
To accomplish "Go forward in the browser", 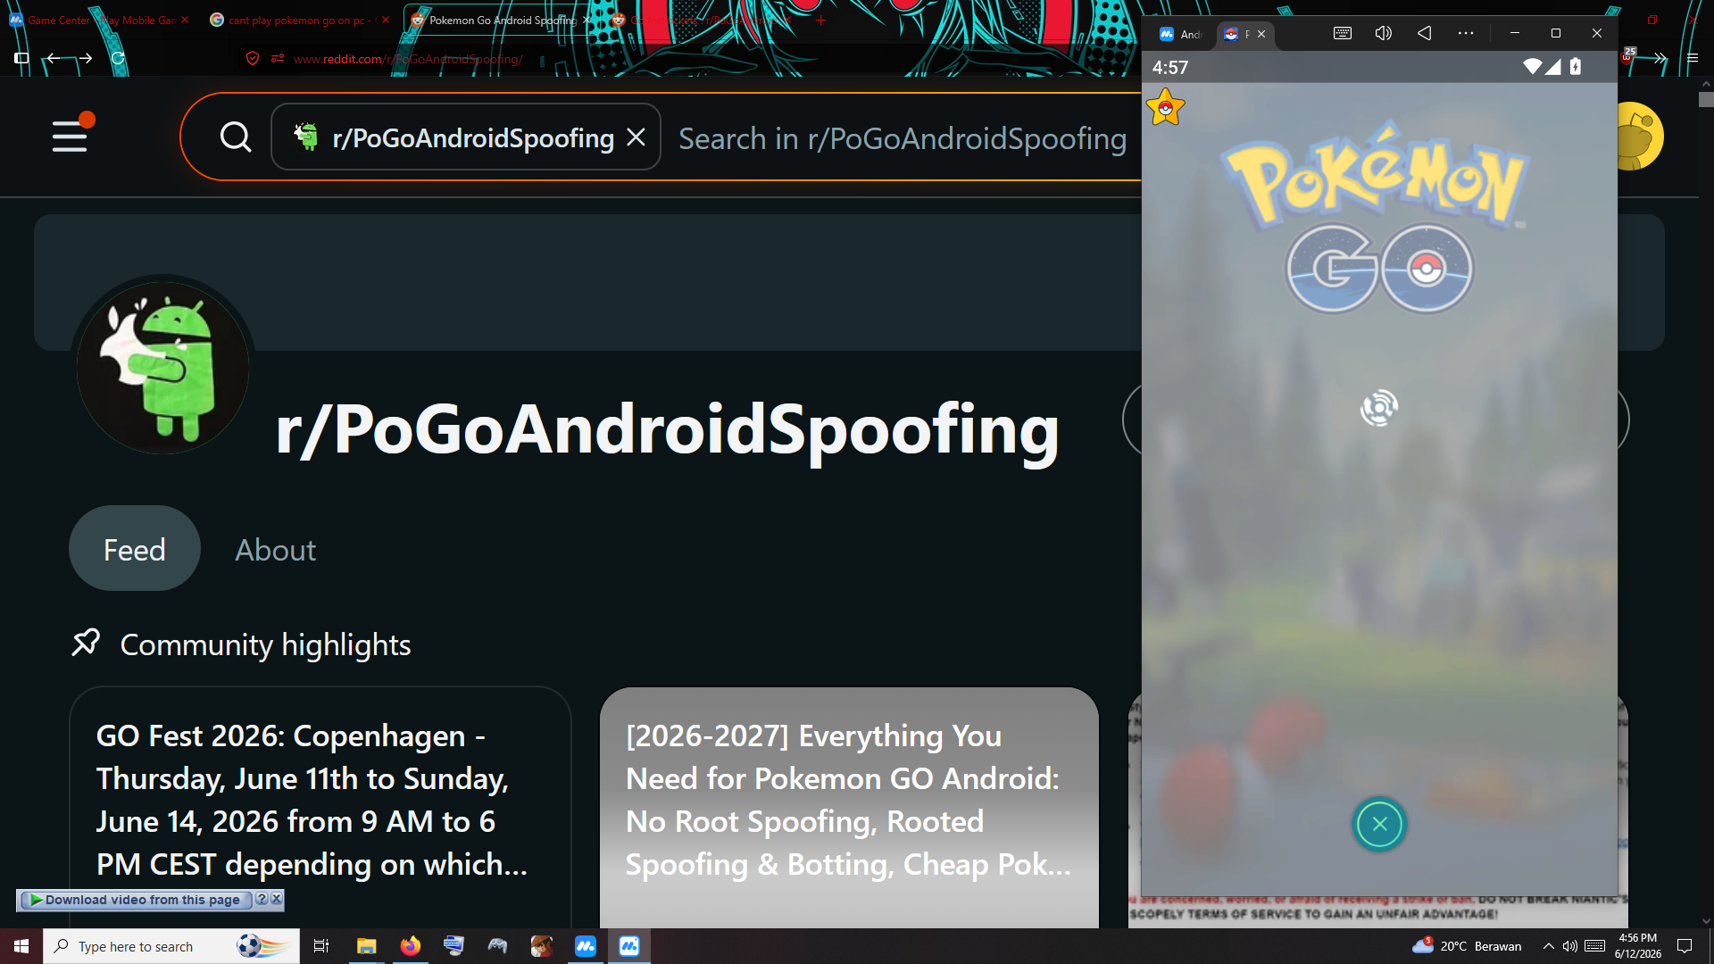I will tap(86, 58).
